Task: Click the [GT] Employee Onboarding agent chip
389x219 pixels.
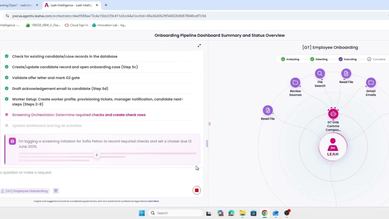Action: (24, 191)
